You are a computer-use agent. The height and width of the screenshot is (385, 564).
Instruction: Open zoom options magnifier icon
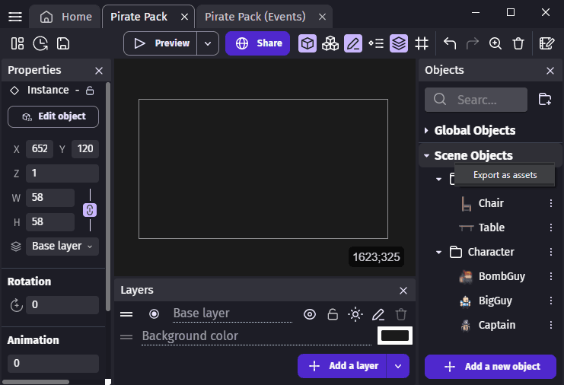point(495,43)
